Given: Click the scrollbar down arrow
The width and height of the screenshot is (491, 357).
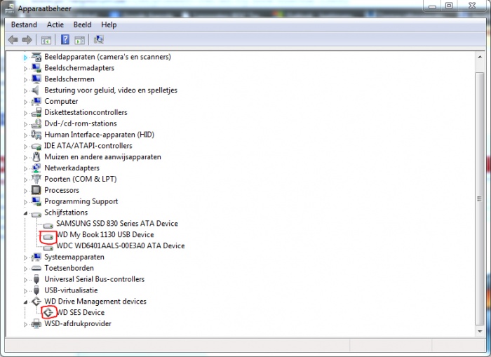Looking at the screenshot, I should point(480,331).
